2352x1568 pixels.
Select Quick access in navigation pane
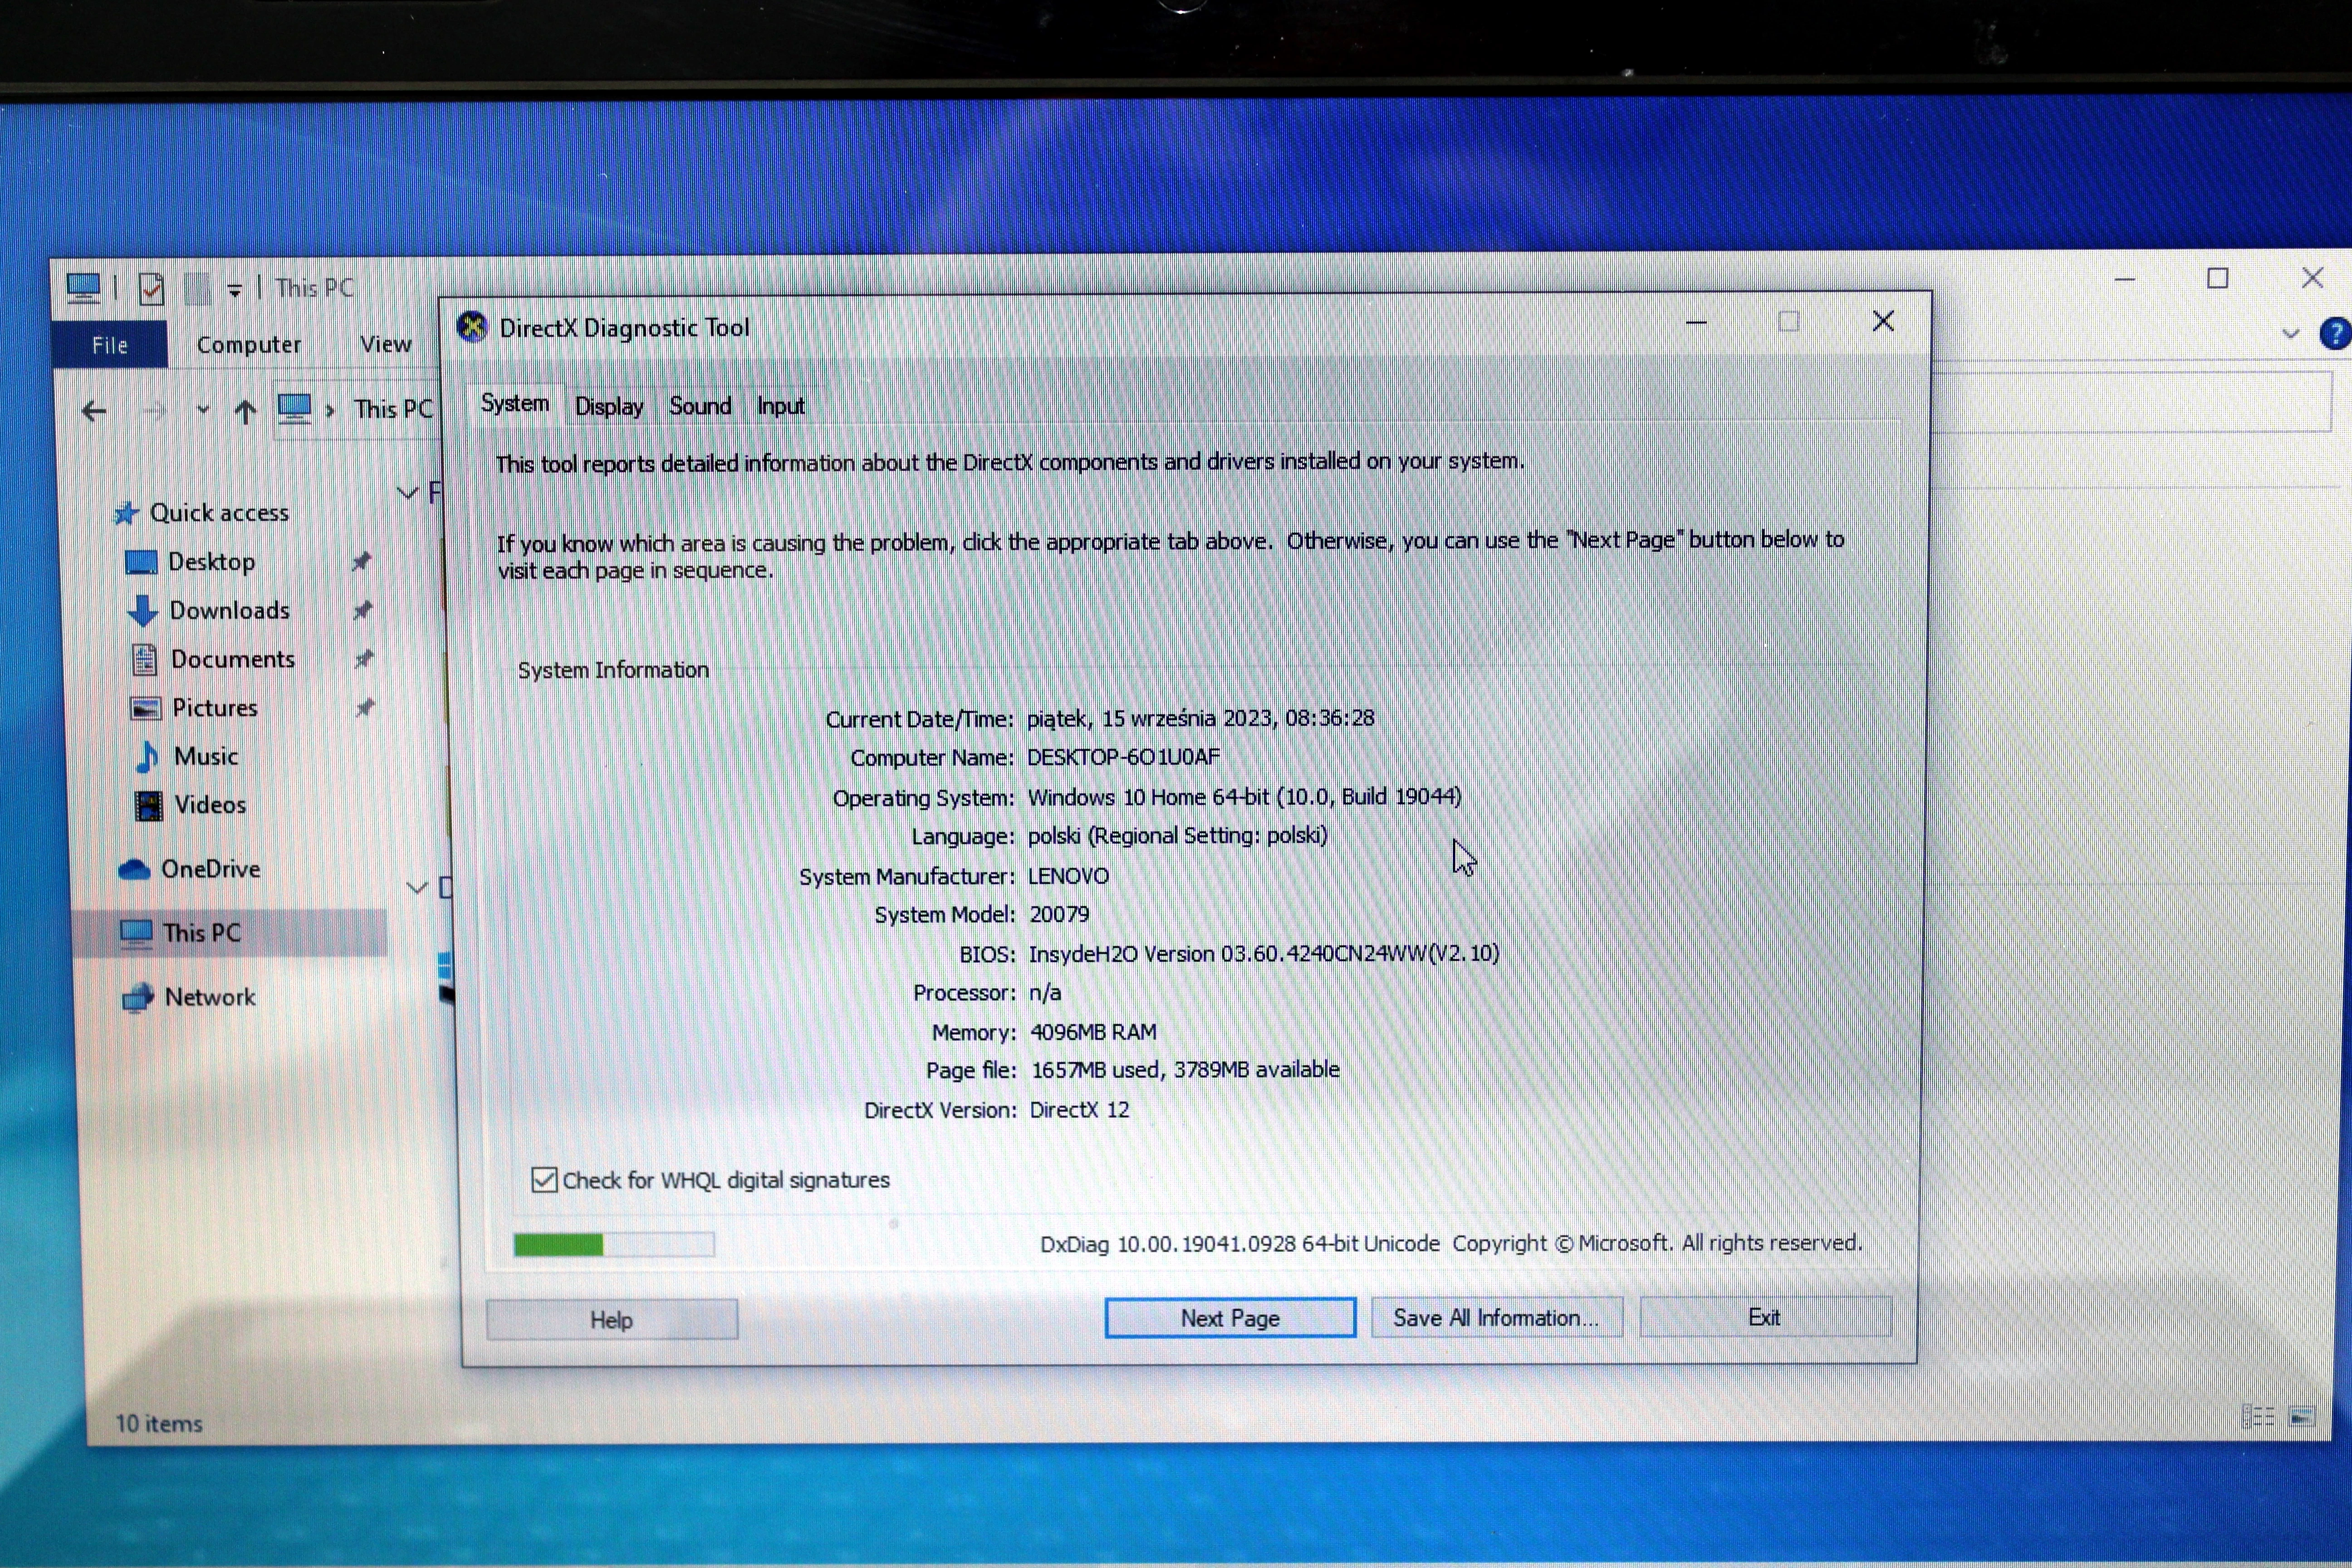tap(219, 513)
